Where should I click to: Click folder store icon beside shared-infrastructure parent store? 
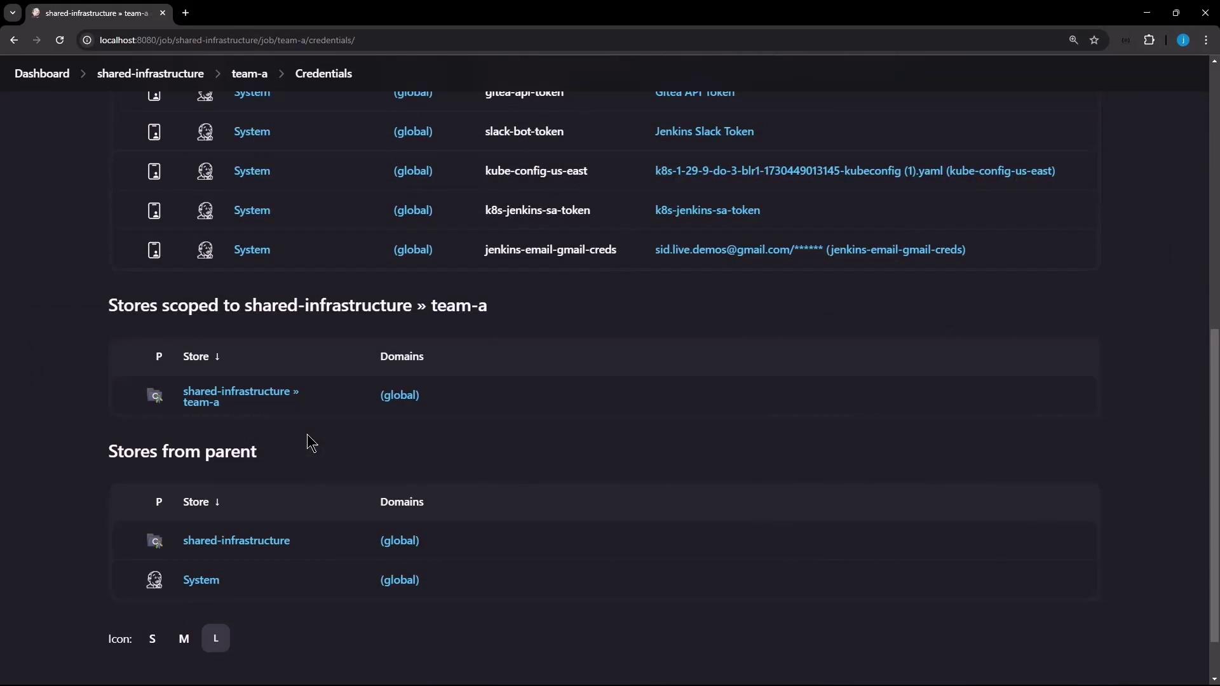tap(154, 541)
